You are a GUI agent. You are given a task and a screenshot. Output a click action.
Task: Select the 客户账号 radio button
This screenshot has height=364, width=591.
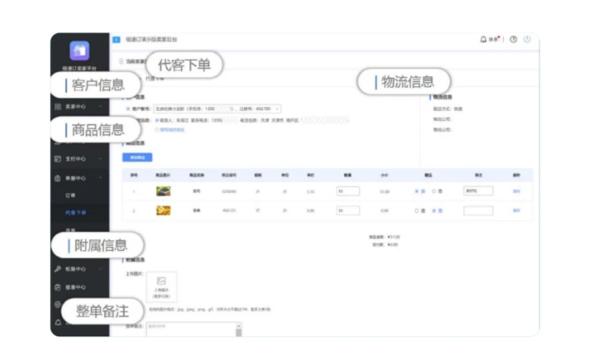click(x=128, y=108)
